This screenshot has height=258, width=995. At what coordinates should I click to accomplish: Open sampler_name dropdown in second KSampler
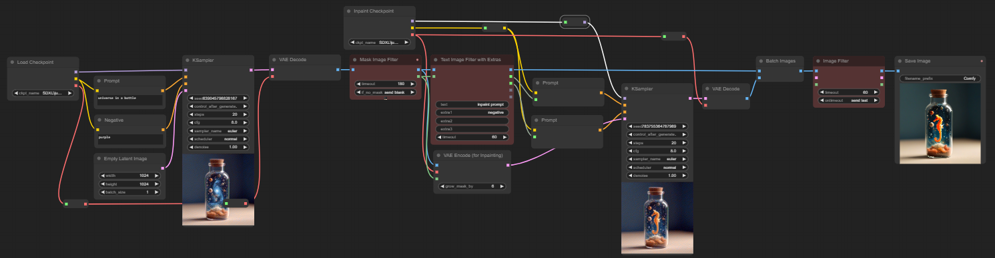[x=657, y=159]
